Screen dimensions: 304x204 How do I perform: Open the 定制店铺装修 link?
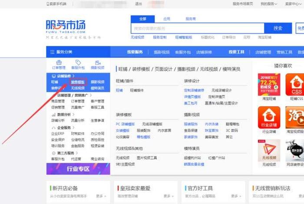pos(194,90)
